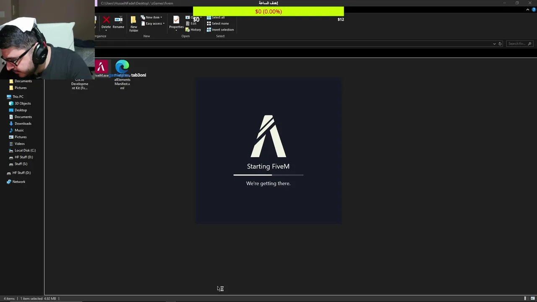This screenshot has height=302, width=537.
Task: Open the Properties icon in the ribbon
Action: point(176,20)
